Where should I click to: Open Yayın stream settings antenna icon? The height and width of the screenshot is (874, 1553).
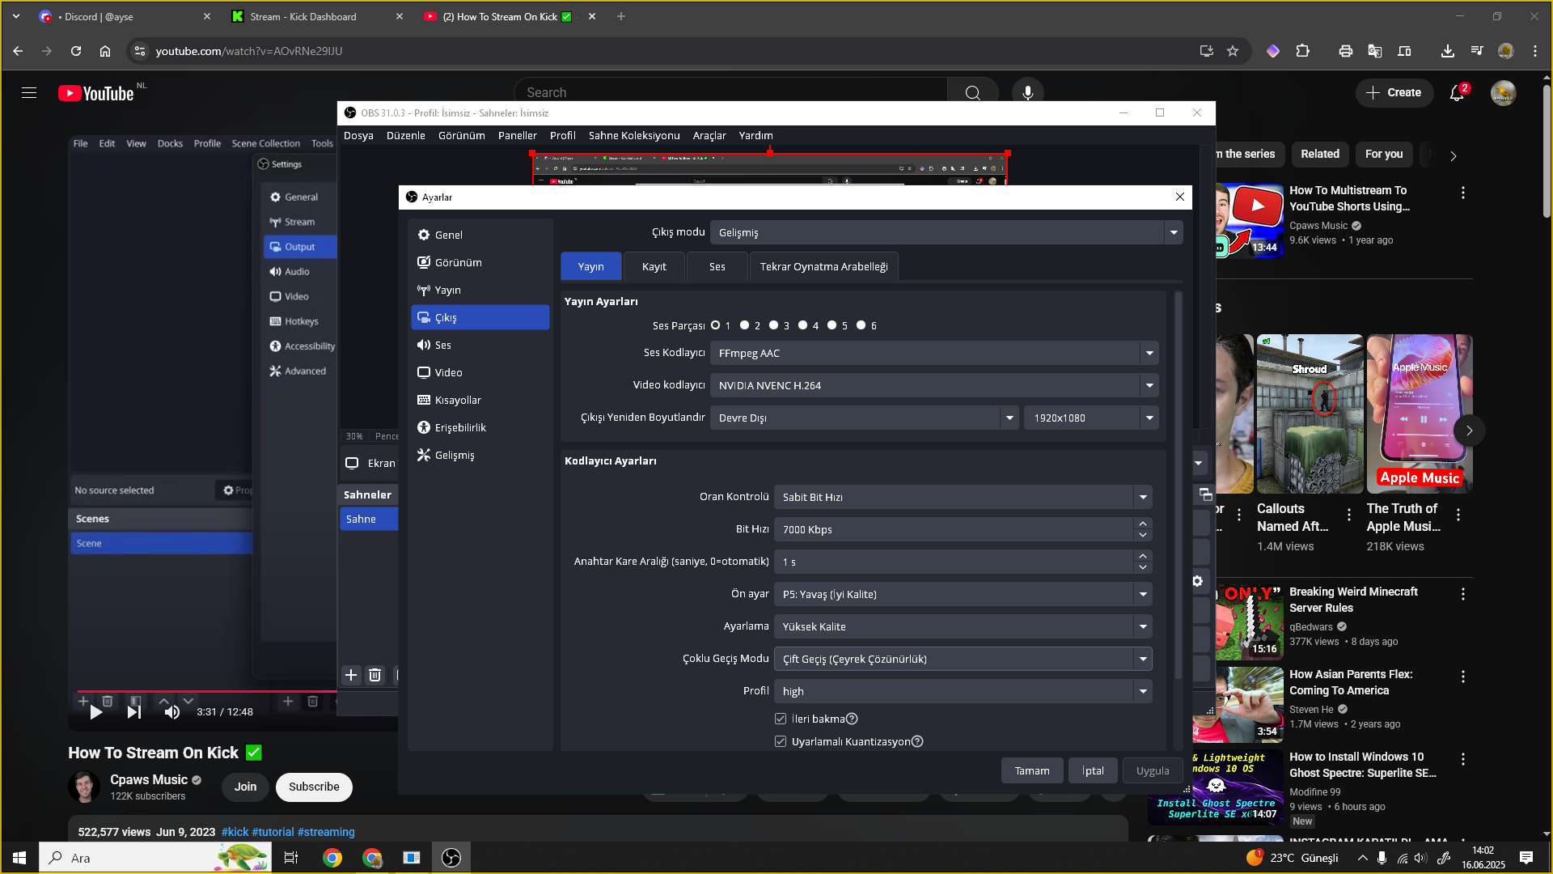point(424,290)
